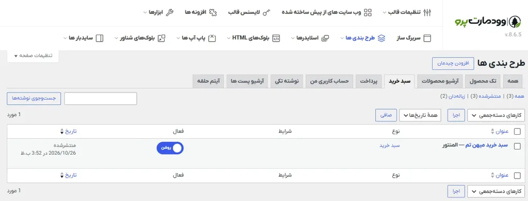The width and height of the screenshot is (528, 201).
Task: Switch to the نوشته تکی tab
Action: pyautogui.click(x=287, y=82)
